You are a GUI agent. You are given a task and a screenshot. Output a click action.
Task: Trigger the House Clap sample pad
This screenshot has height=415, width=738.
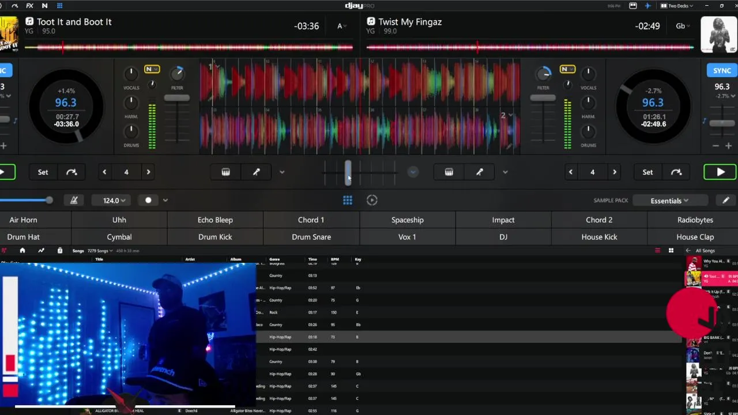(x=695, y=237)
